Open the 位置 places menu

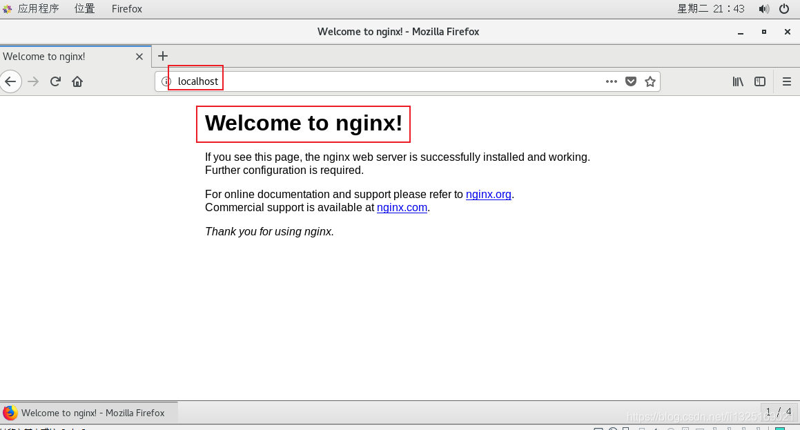[84, 9]
